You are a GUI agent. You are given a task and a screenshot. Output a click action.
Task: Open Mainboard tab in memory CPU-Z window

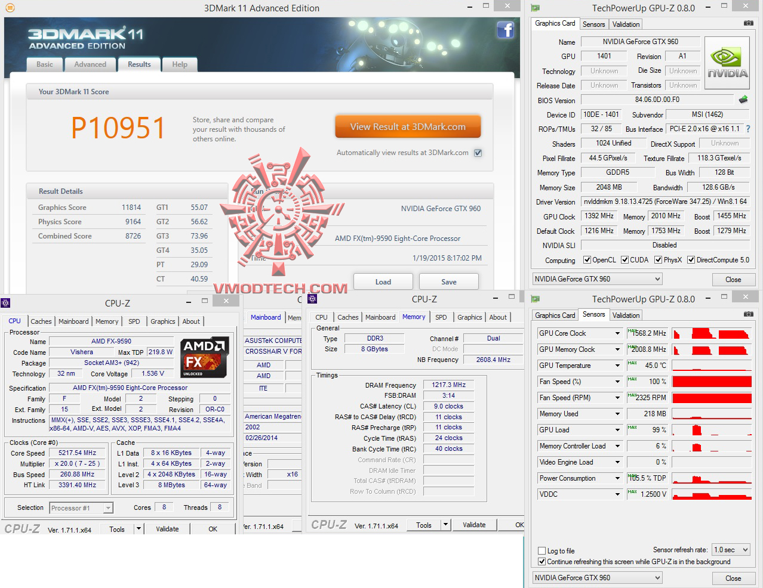pos(380,317)
